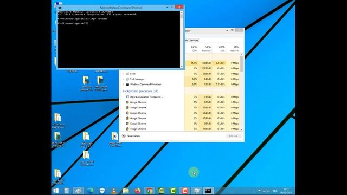Maximize the Task Manager window
This screenshot has width=347, height=195.
pyautogui.click(x=232, y=30)
